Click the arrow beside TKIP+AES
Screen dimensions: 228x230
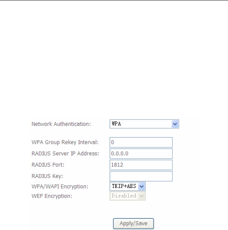point(142,186)
